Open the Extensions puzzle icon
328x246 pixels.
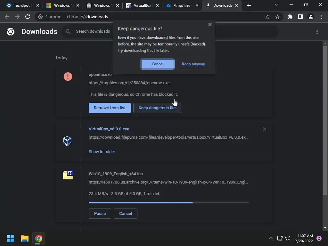290,17
